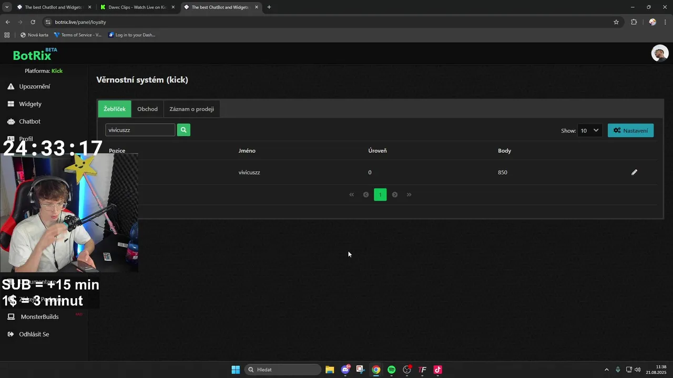The height and width of the screenshot is (378, 673).
Task: Open TikTok app from the taskbar
Action: (437, 370)
